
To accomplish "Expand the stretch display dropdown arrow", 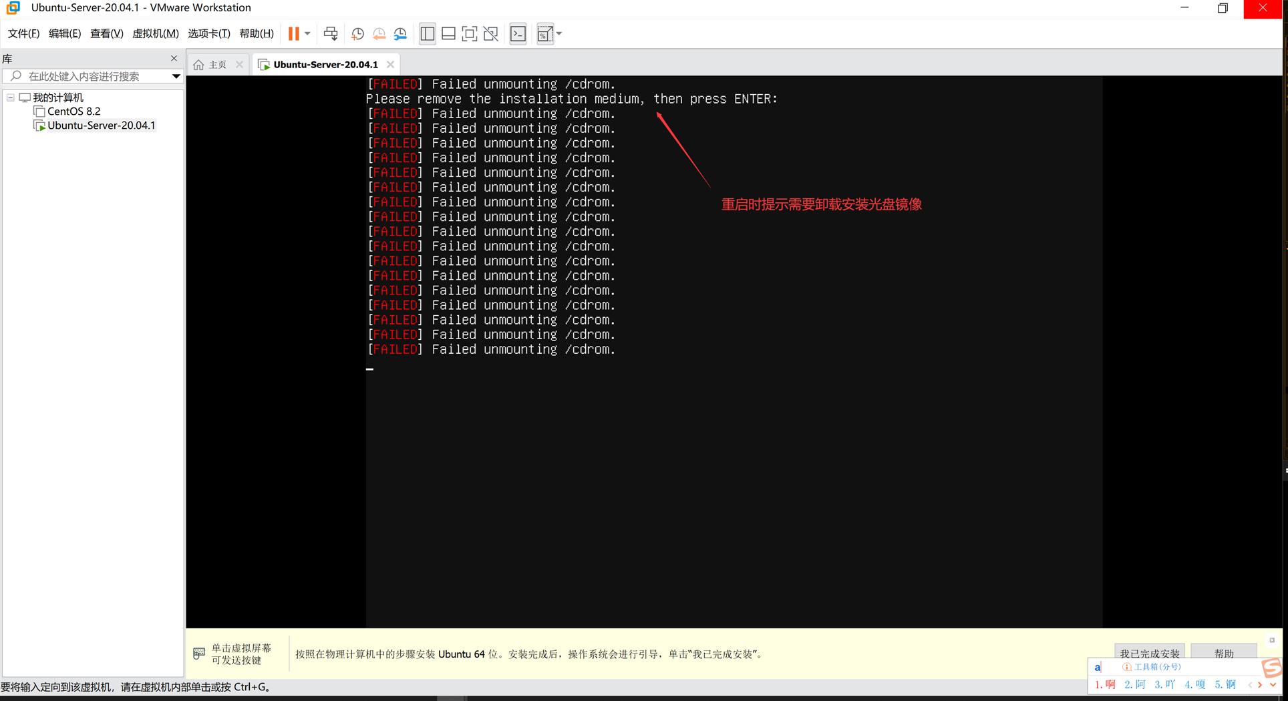I will 559,33.
